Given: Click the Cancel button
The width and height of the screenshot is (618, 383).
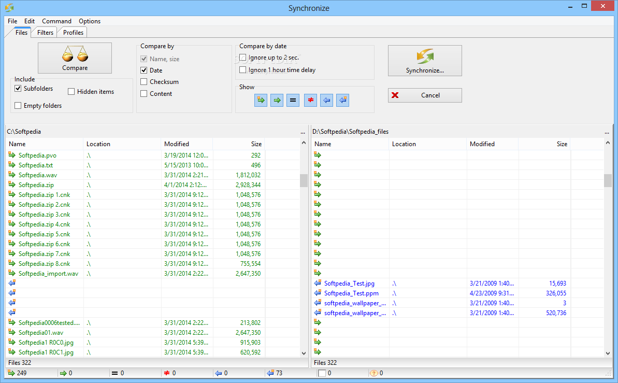Looking at the screenshot, I should 424,95.
